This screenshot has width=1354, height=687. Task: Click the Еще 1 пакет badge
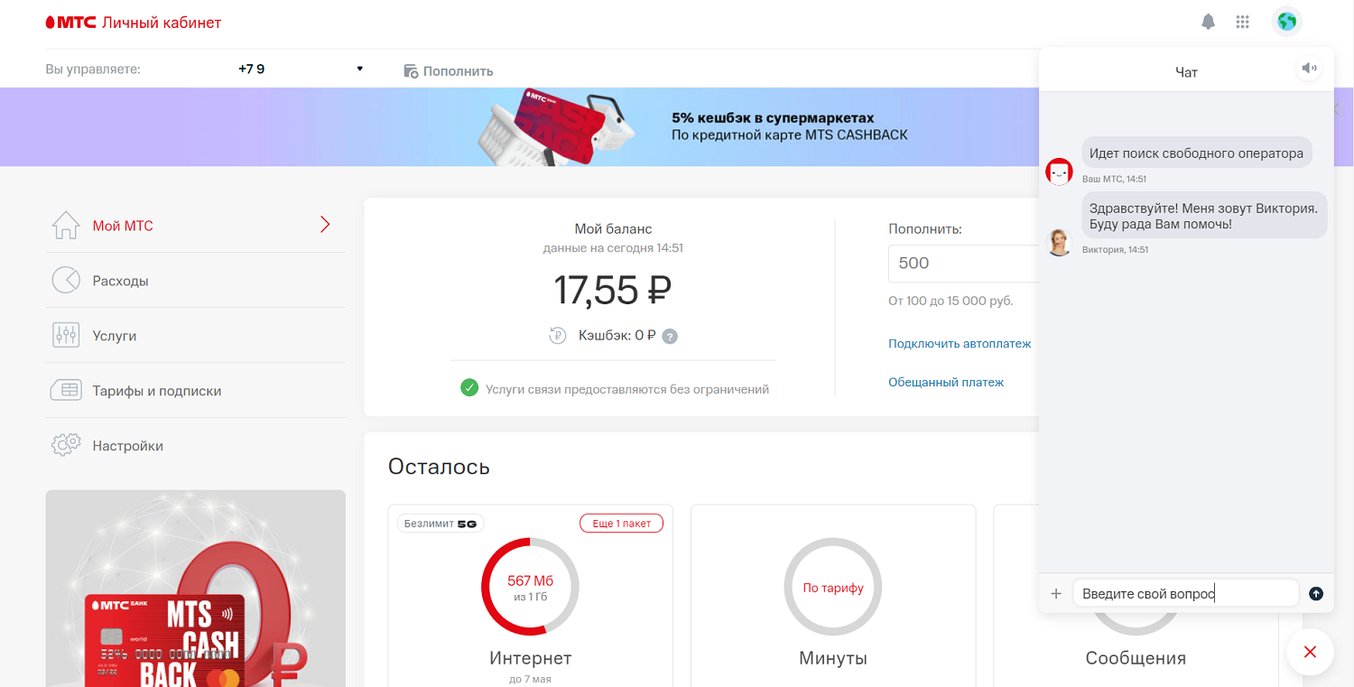click(621, 524)
